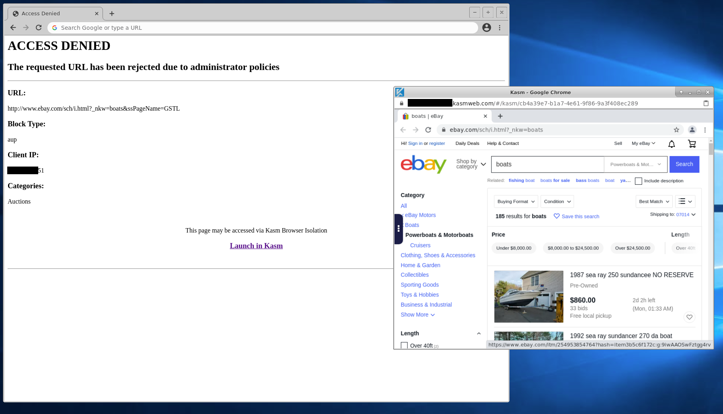Image resolution: width=723 pixels, height=414 pixels.
Task: Expand the Best Match sort dropdown
Action: tap(653, 201)
